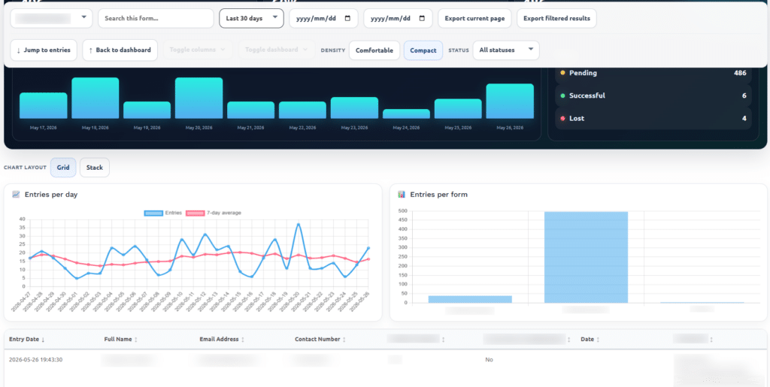The width and height of the screenshot is (770, 387).
Task: Select the Successful status row
Action: coord(653,95)
